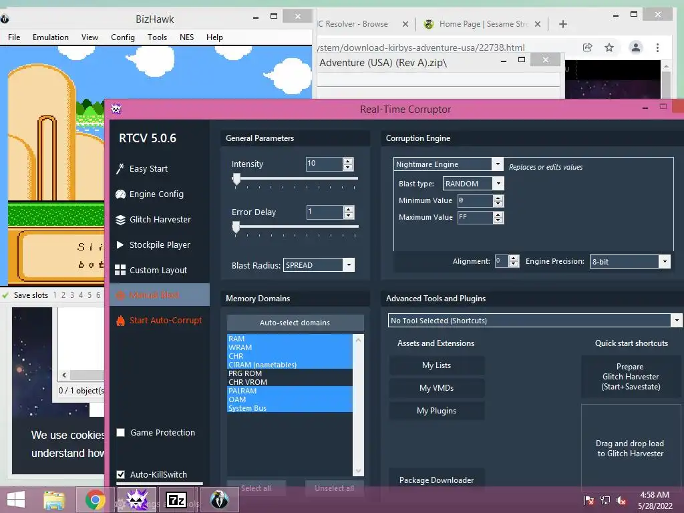Toggle CHR memory domain
Viewport: 684px width, 513px height.
click(x=290, y=356)
